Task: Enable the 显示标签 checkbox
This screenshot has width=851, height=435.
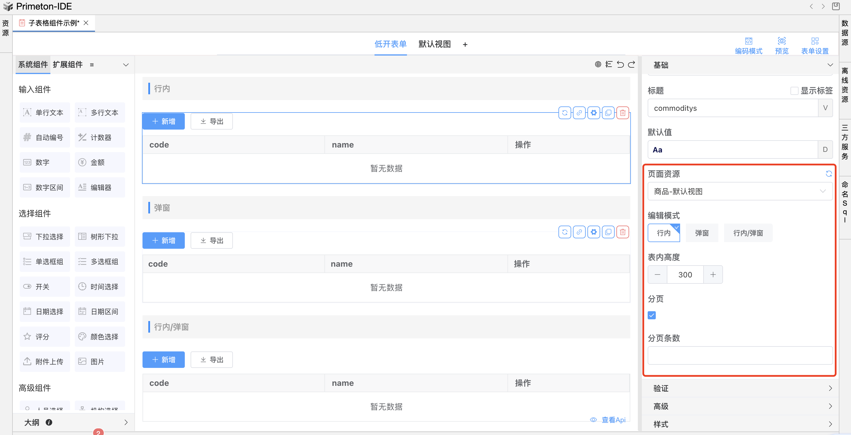Action: (x=794, y=91)
